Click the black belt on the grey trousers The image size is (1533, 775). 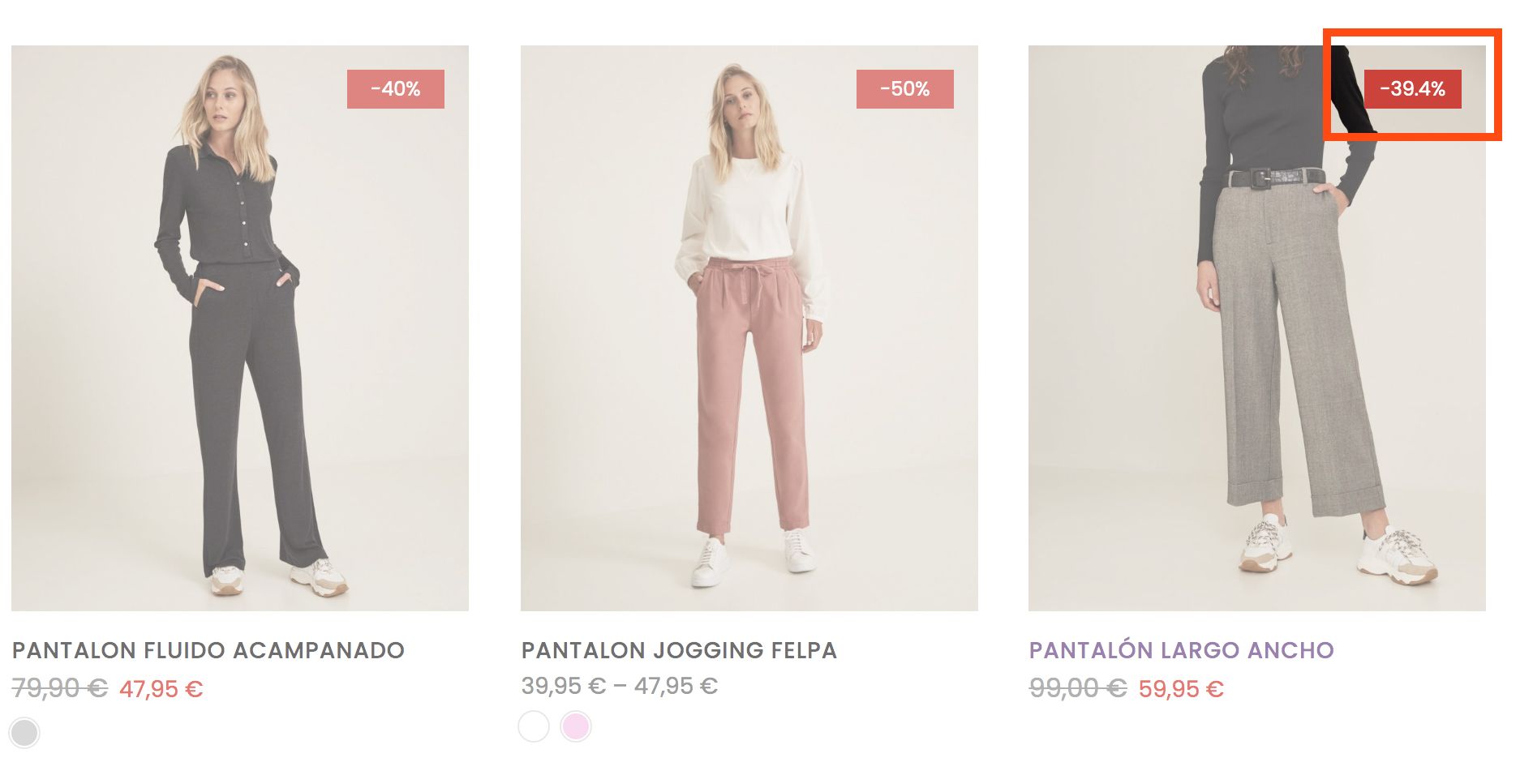click(x=1275, y=177)
